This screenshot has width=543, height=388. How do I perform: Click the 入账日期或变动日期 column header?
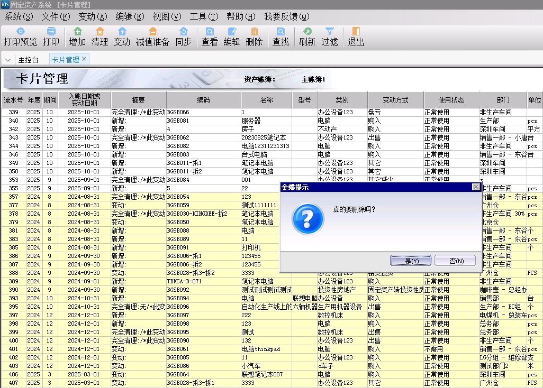point(85,100)
